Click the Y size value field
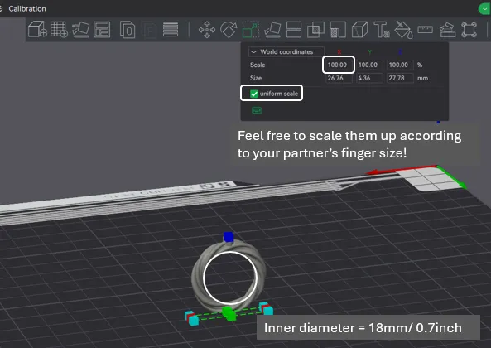The width and height of the screenshot is (491, 348). tap(369, 78)
